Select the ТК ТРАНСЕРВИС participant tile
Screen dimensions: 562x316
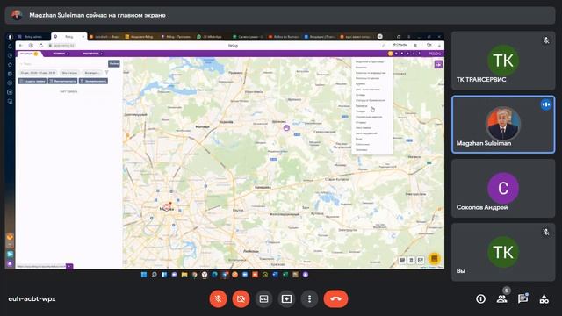pos(503,61)
